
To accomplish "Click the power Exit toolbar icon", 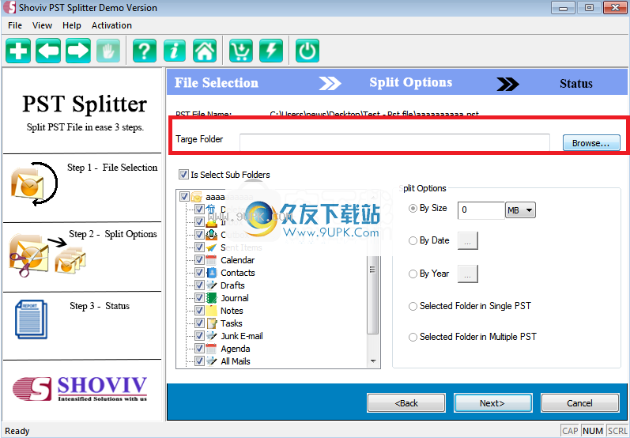I will [x=307, y=51].
